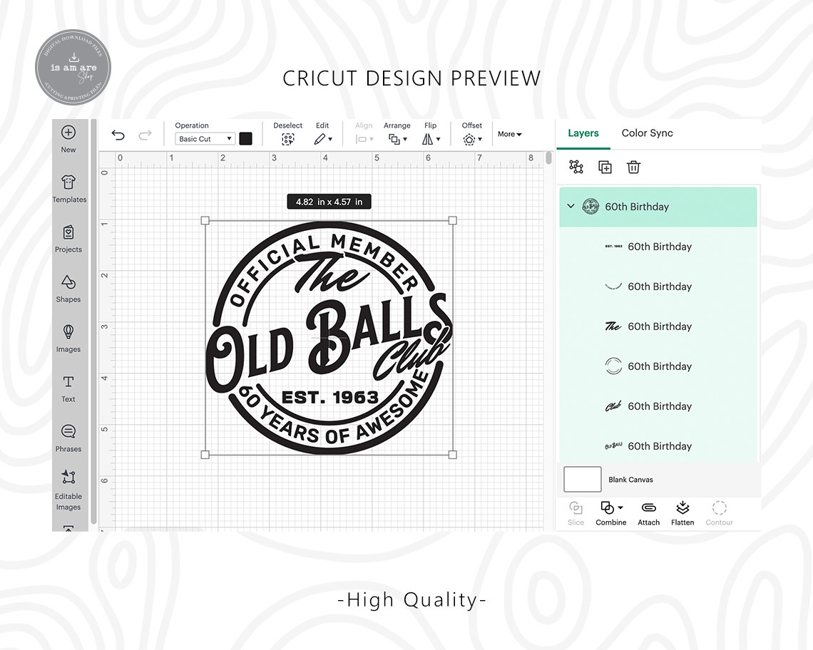
Task: Click the delete trash icon in Layers panel
Action: coord(633,167)
